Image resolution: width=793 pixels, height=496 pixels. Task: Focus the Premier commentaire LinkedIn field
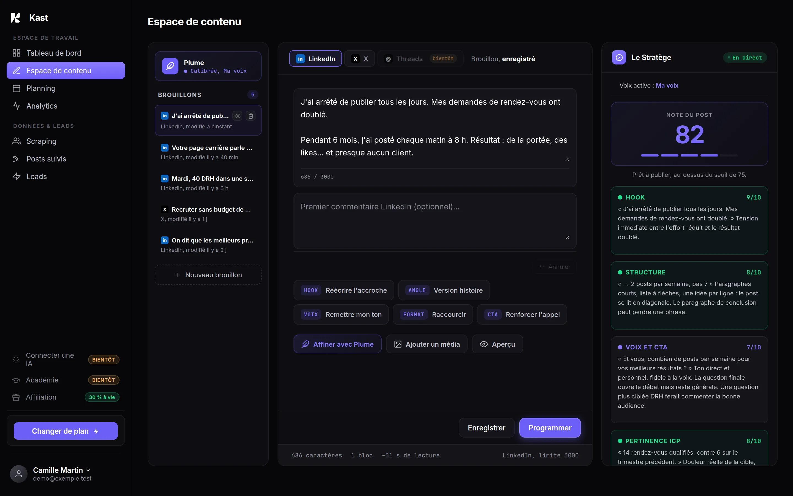435,221
